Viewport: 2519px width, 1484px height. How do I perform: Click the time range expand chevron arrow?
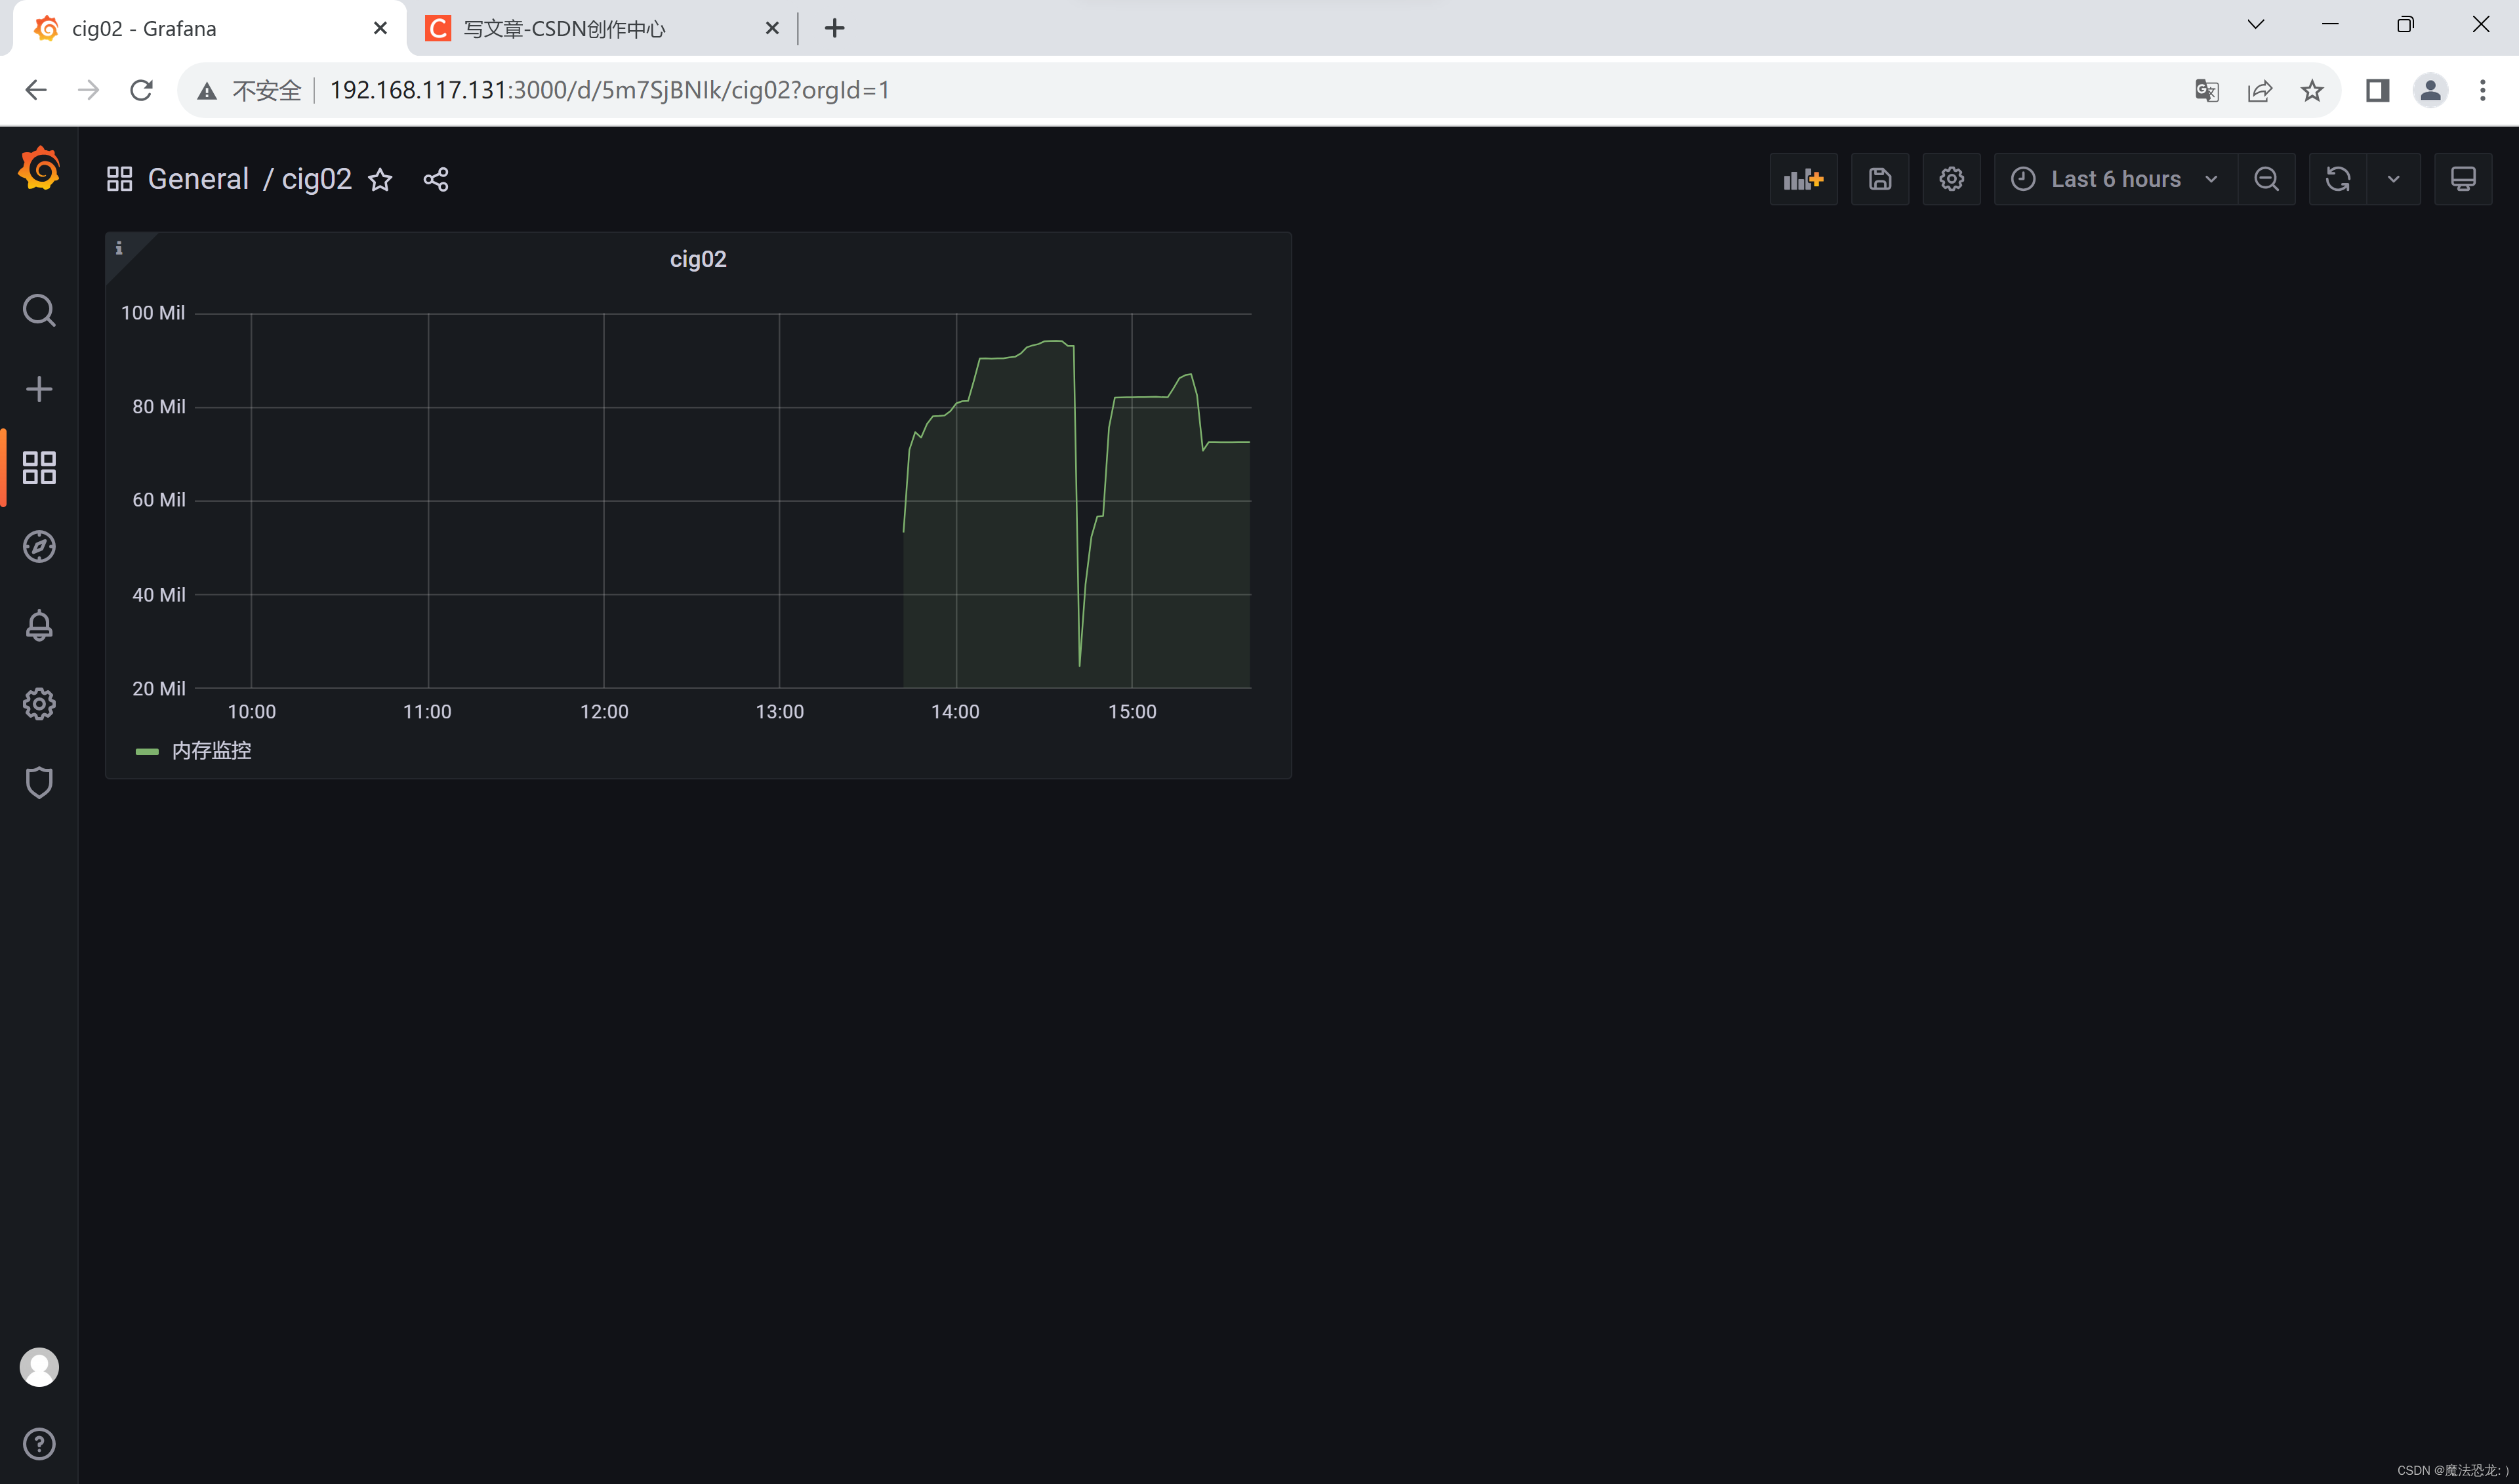[x=2213, y=178]
